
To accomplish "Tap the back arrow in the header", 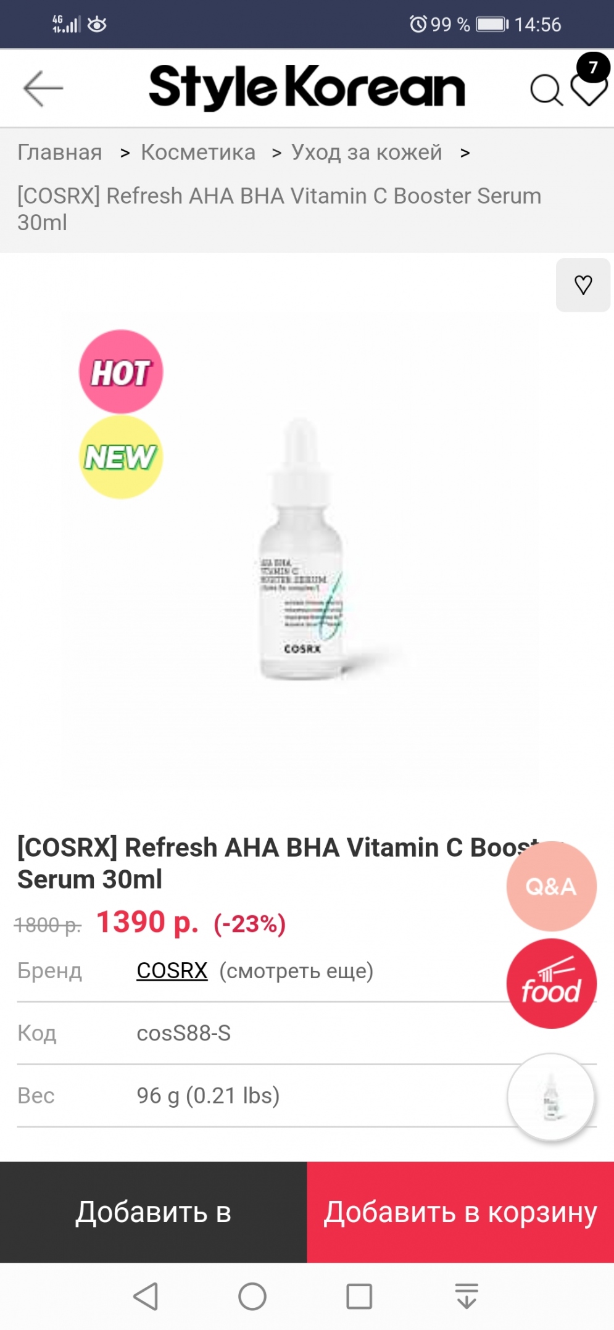I will click(43, 88).
